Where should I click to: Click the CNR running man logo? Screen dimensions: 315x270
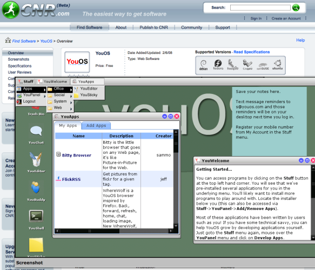coord(10,10)
